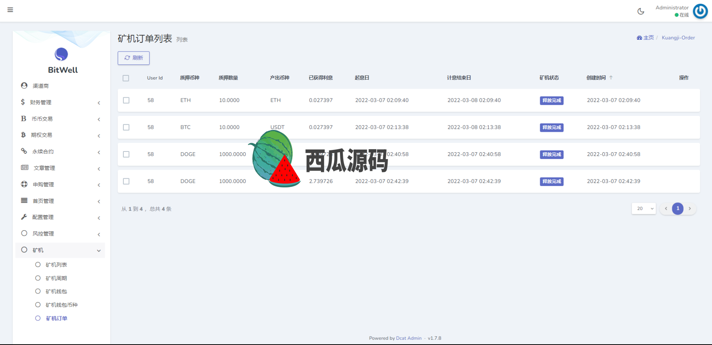The width and height of the screenshot is (712, 345).
Task: Click the wrench icon for 配置管理
Action: [24, 217]
